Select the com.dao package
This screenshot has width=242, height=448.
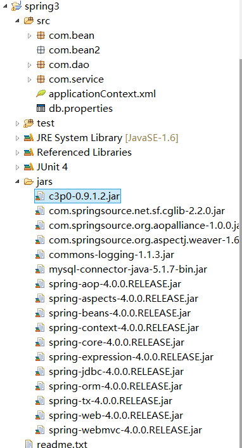click(x=69, y=65)
